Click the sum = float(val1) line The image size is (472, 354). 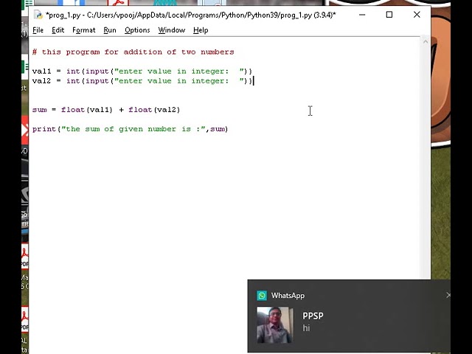(106, 110)
